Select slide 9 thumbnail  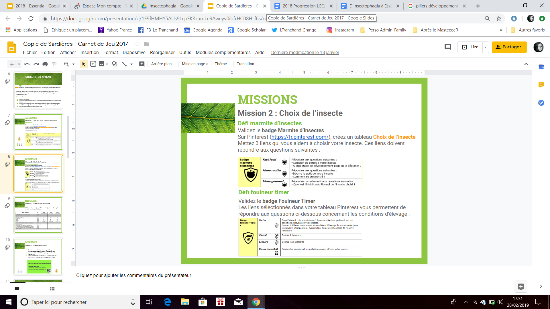(38, 215)
